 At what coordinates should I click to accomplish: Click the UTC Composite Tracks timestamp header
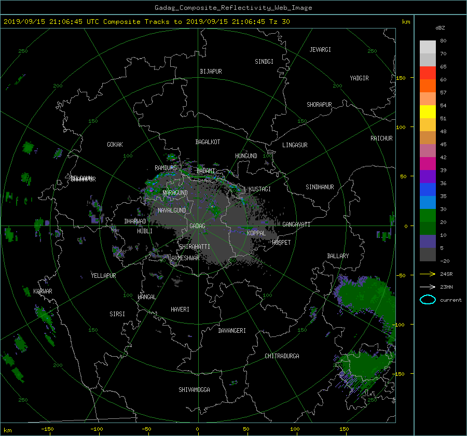(x=146, y=22)
